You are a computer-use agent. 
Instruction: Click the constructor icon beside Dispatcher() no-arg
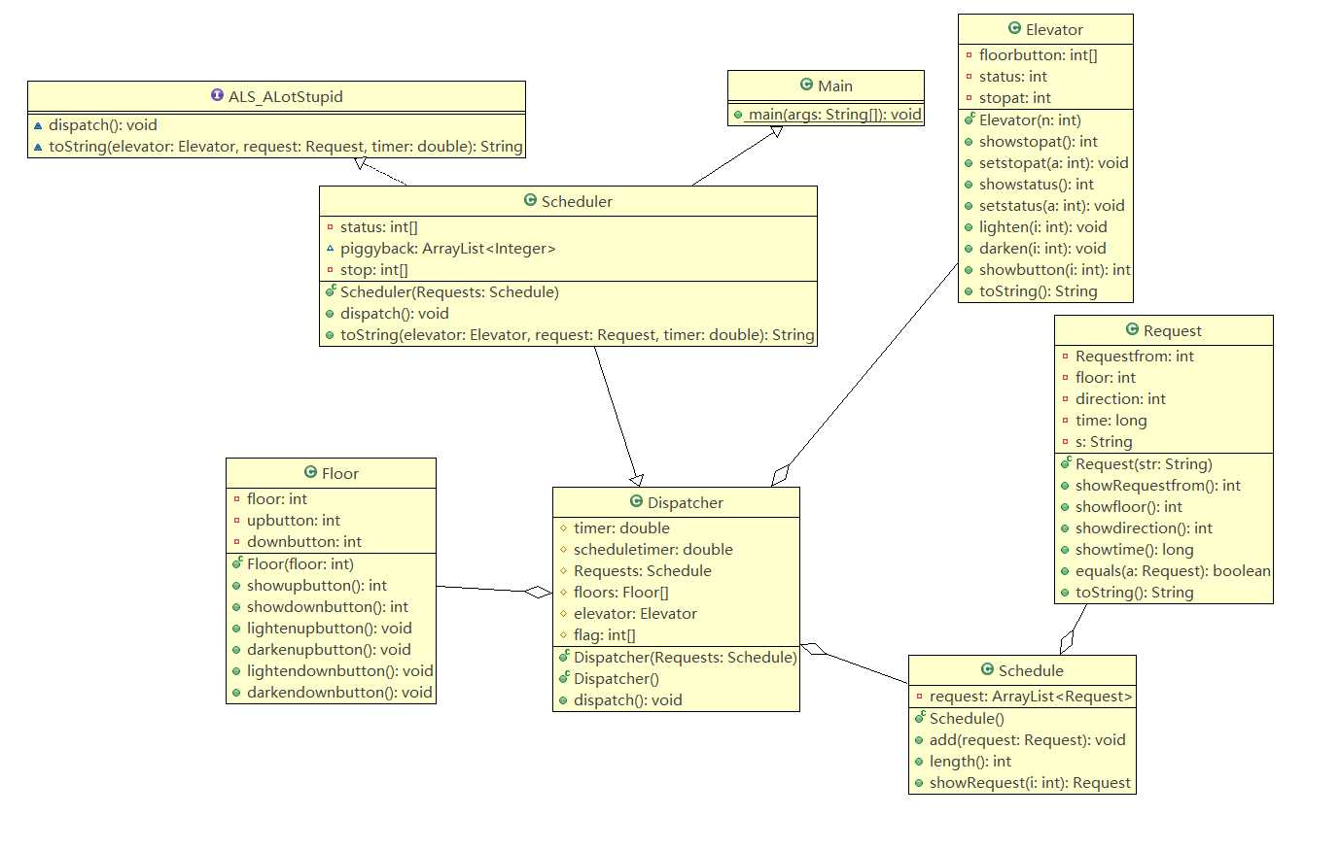[x=564, y=677]
